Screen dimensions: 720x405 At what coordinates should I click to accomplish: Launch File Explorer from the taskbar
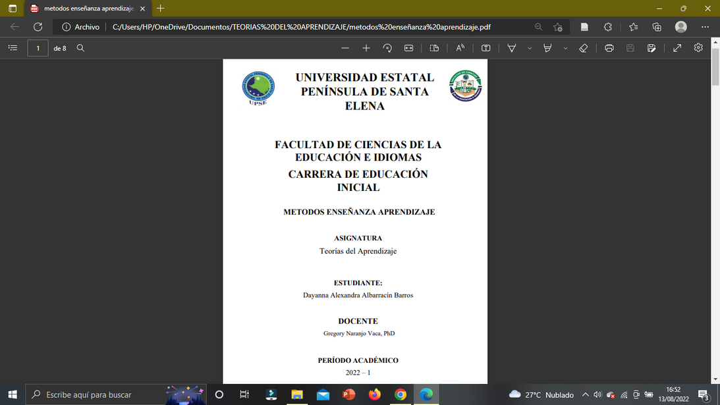297,394
